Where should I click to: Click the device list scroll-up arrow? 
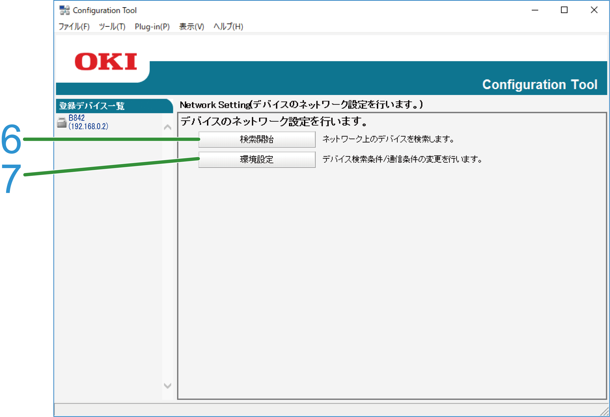pyautogui.click(x=167, y=127)
